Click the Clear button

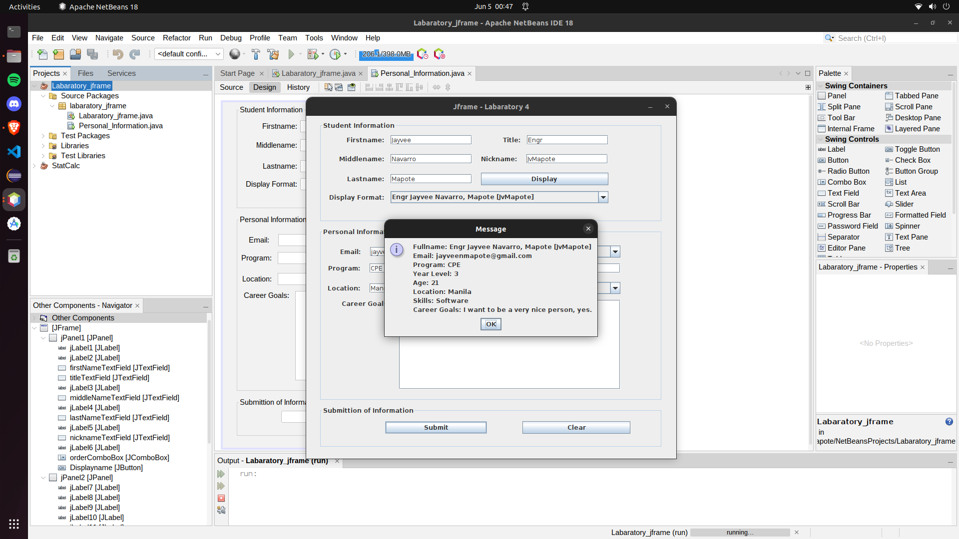[576, 428]
